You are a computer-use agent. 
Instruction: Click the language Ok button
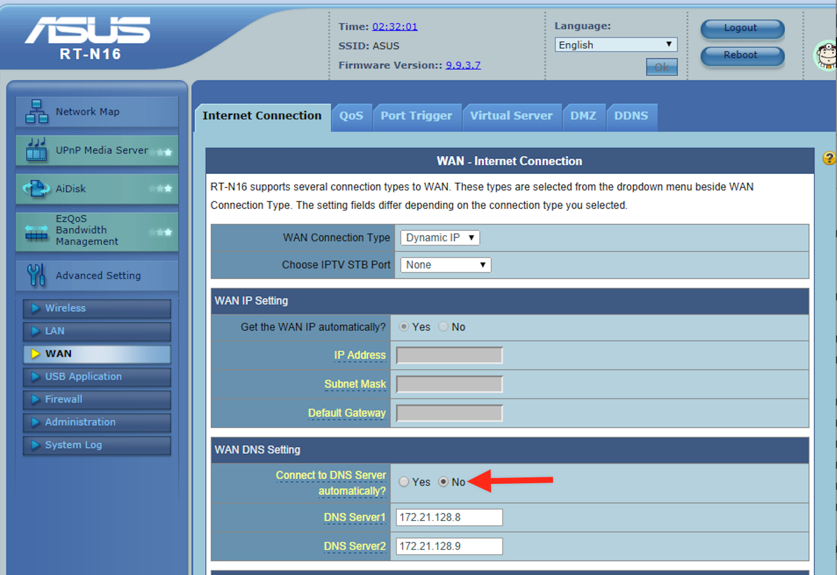[662, 67]
